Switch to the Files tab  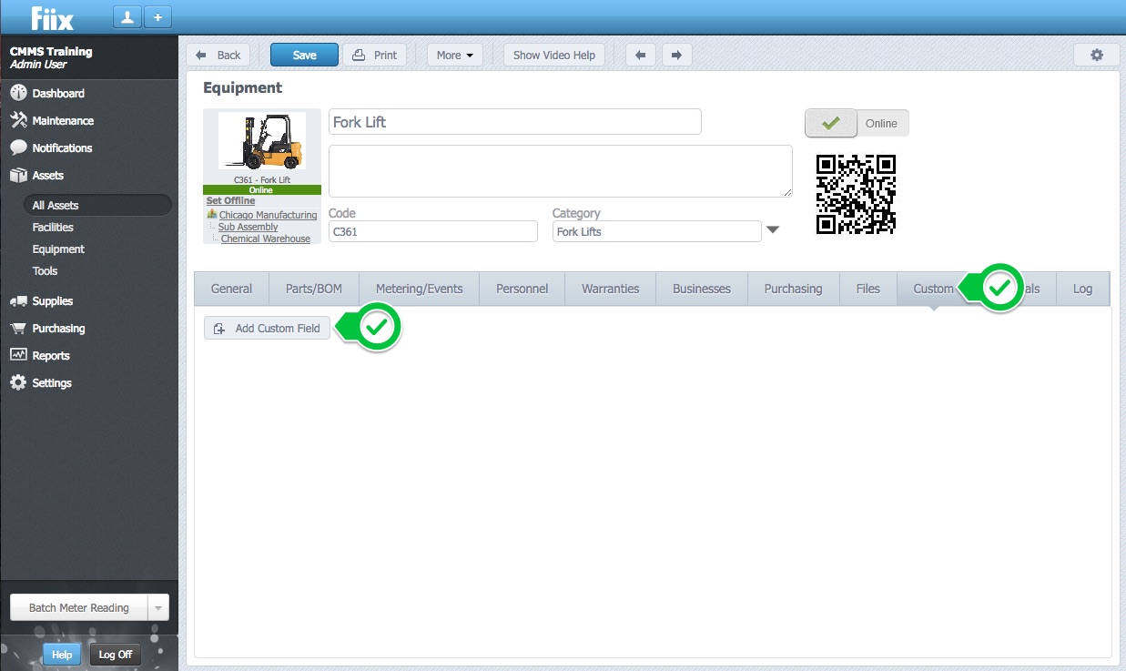[868, 289]
